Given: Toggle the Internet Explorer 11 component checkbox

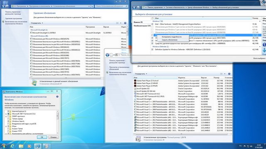Looking at the screenshot, I should (8, 111).
